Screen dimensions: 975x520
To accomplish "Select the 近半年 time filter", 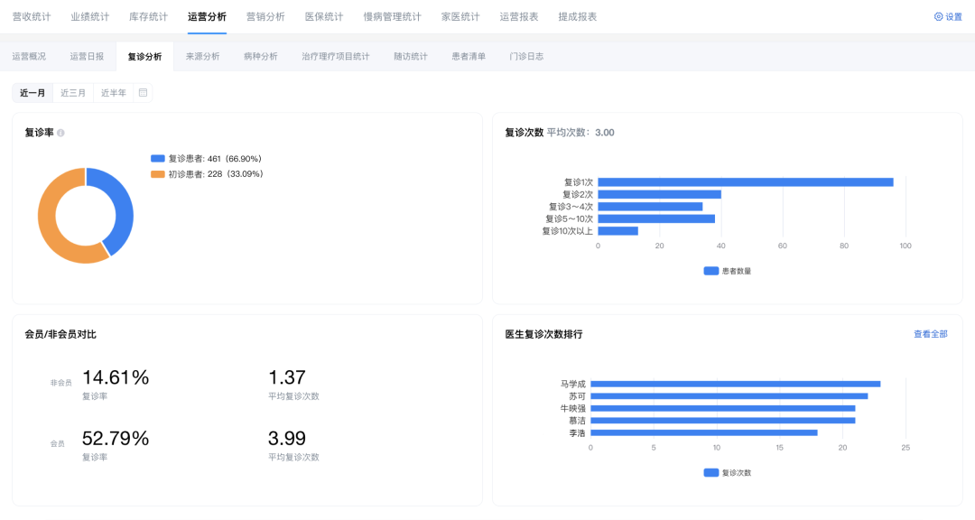I will 112,92.
